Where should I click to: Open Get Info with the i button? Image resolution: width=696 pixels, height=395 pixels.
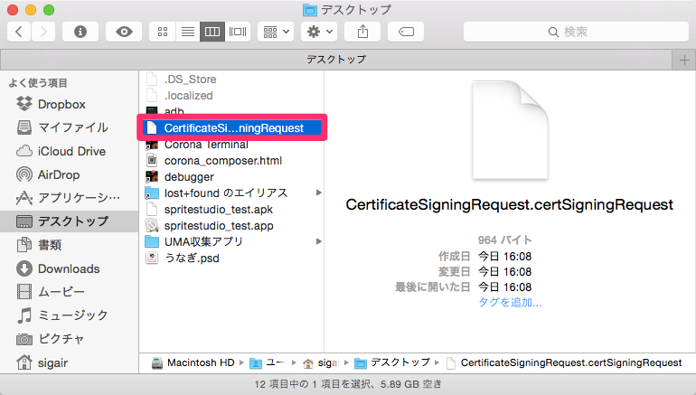point(80,32)
